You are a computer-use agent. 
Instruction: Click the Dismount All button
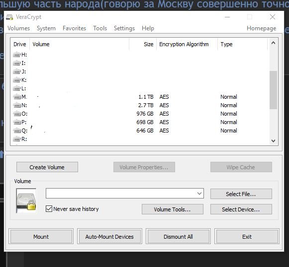178,236
